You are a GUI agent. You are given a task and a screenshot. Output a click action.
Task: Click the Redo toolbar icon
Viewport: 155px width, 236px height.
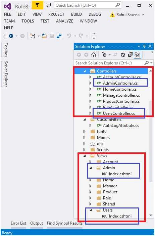coord(81,36)
